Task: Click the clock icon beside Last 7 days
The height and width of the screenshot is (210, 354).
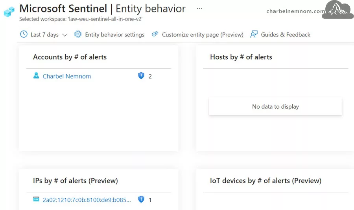Action: point(24,34)
